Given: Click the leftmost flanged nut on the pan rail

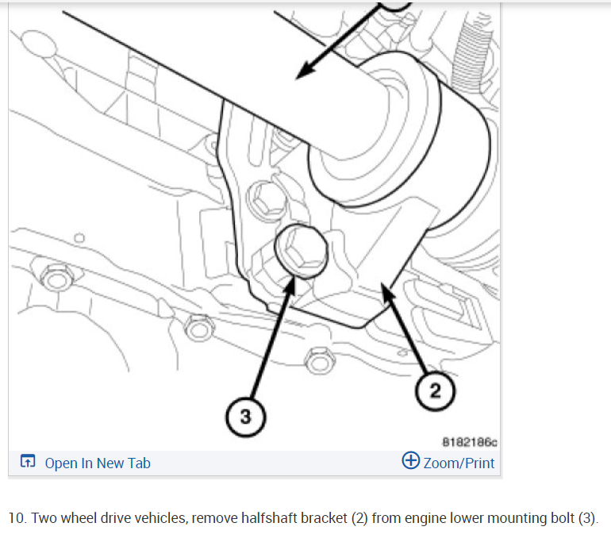Looking at the screenshot, I should tap(57, 277).
